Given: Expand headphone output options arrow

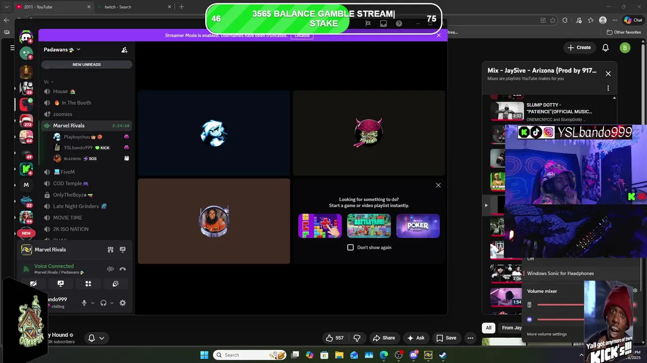Looking at the screenshot, I should coord(112,303).
